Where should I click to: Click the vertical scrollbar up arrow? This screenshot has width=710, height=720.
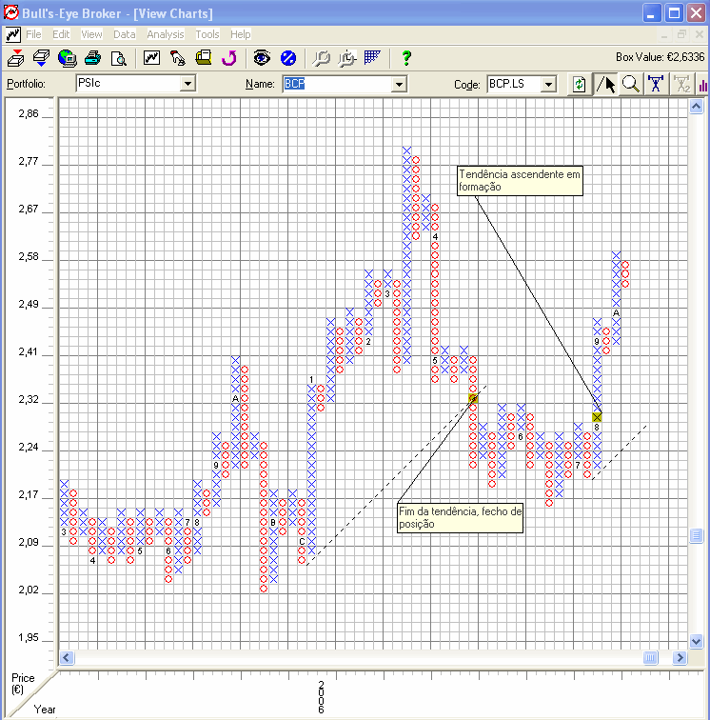pos(697,107)
